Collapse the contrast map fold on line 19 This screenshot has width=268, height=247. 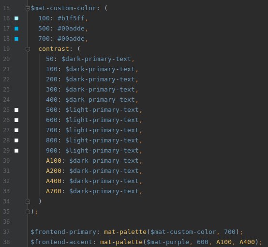28,49
